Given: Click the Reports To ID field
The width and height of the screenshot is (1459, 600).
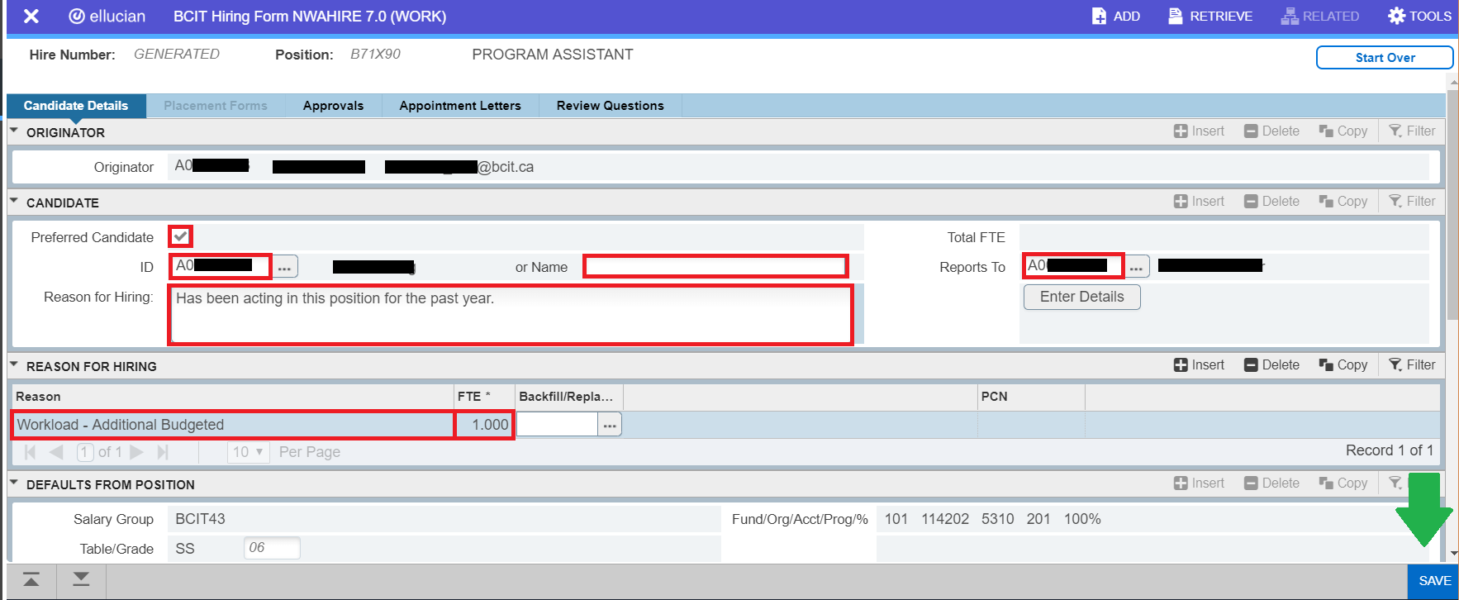Looking at the screenshot, I should coord(1073,266).
